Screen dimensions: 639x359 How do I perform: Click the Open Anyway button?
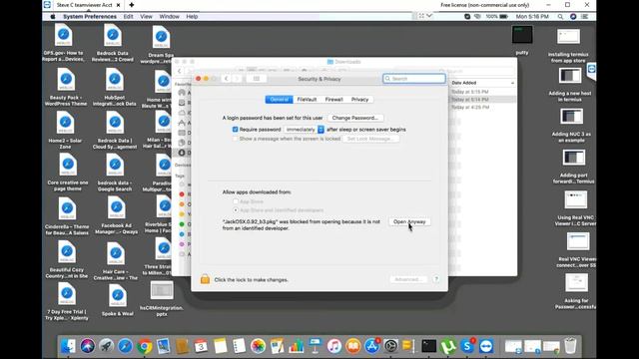pos(409,221)
